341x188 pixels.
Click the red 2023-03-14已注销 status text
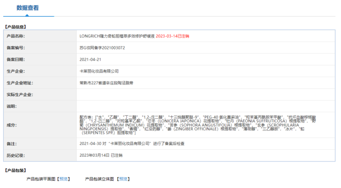tap(173, 36)
